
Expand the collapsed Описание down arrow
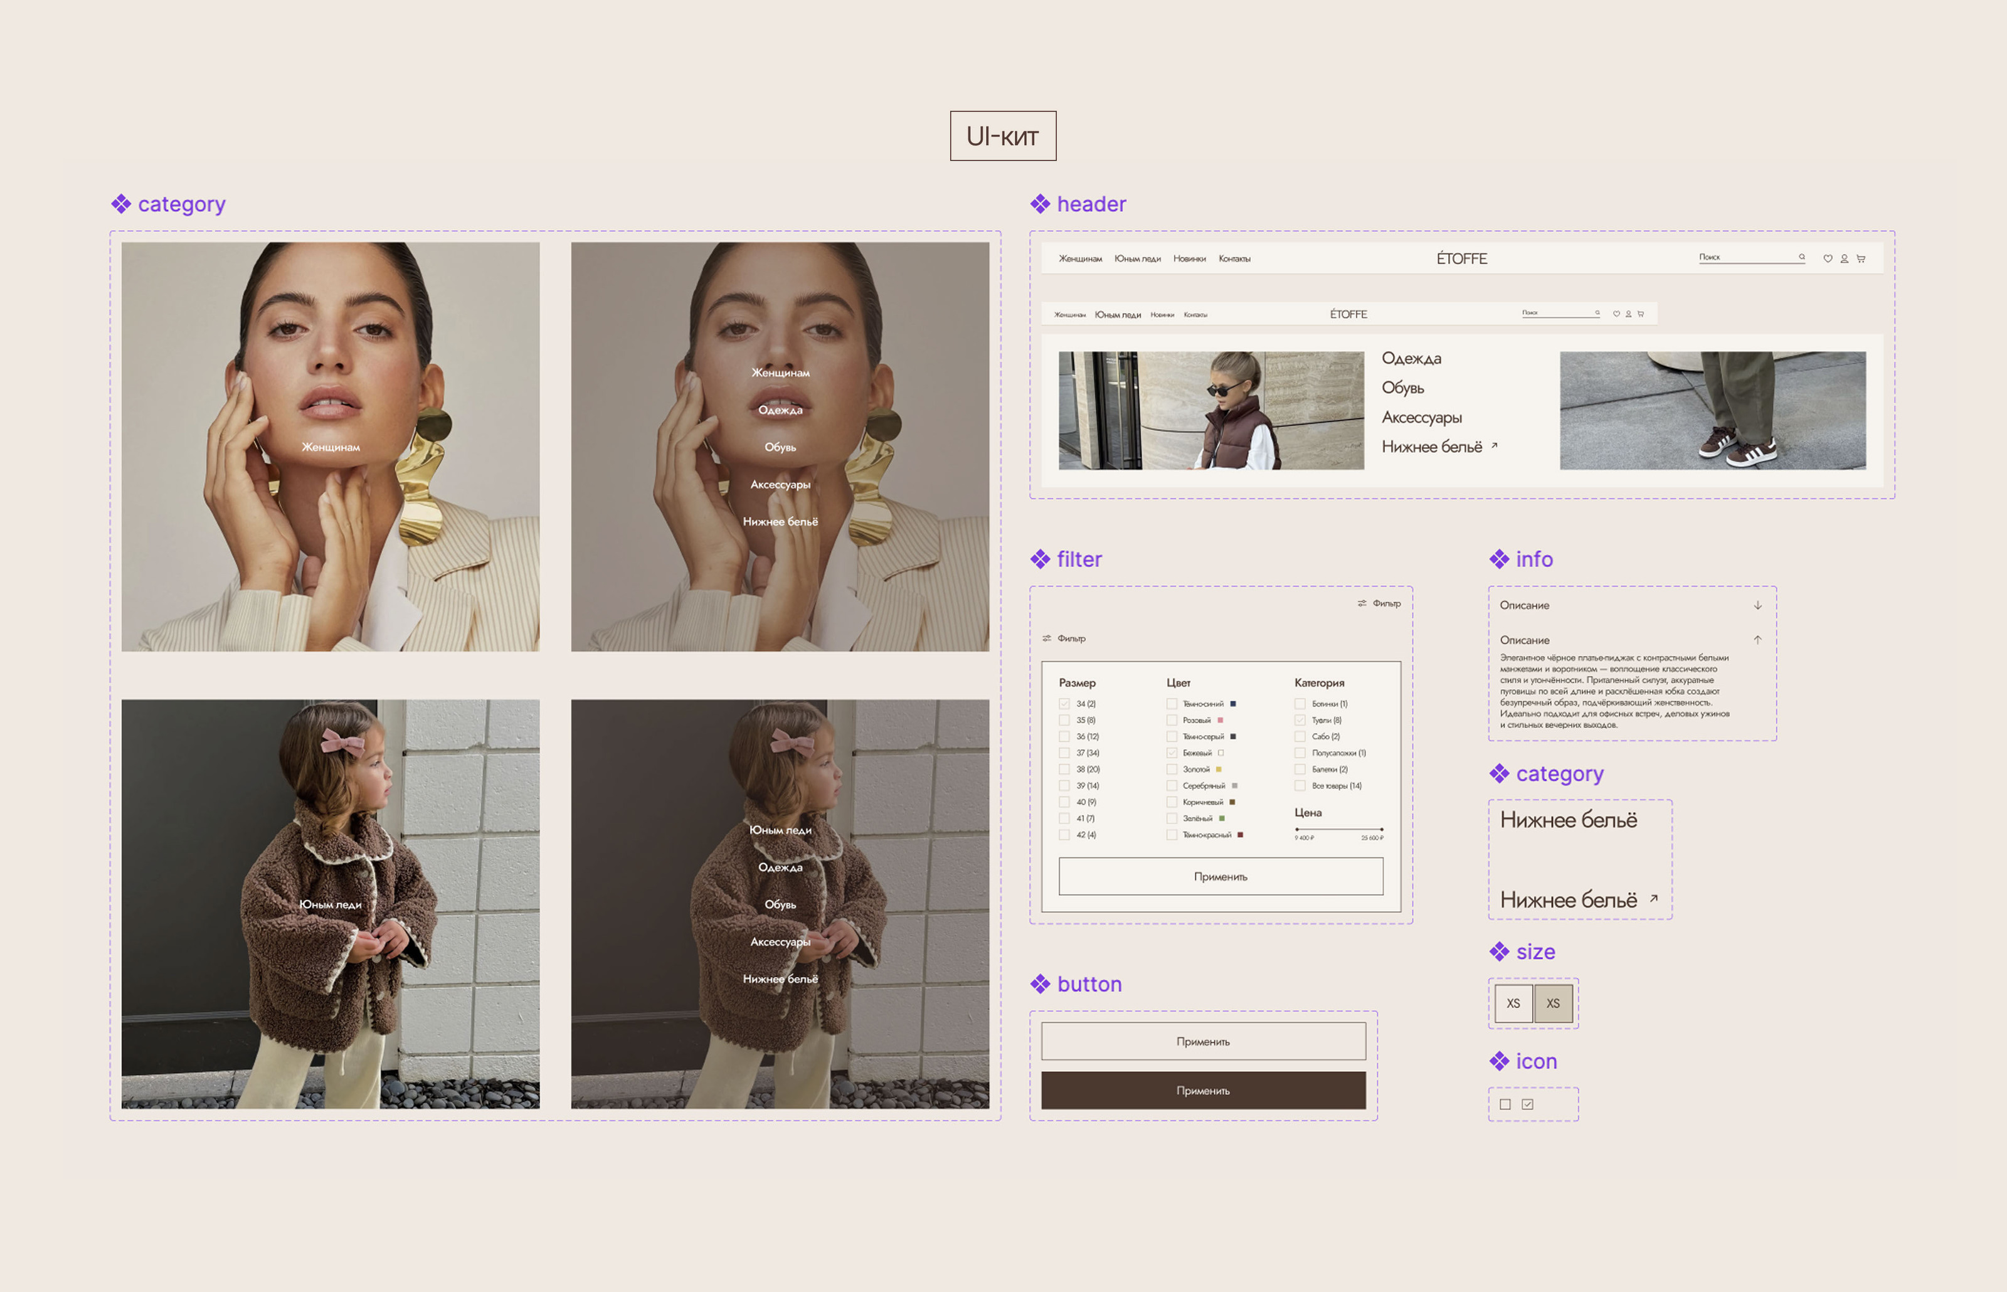click(1758, 606)
